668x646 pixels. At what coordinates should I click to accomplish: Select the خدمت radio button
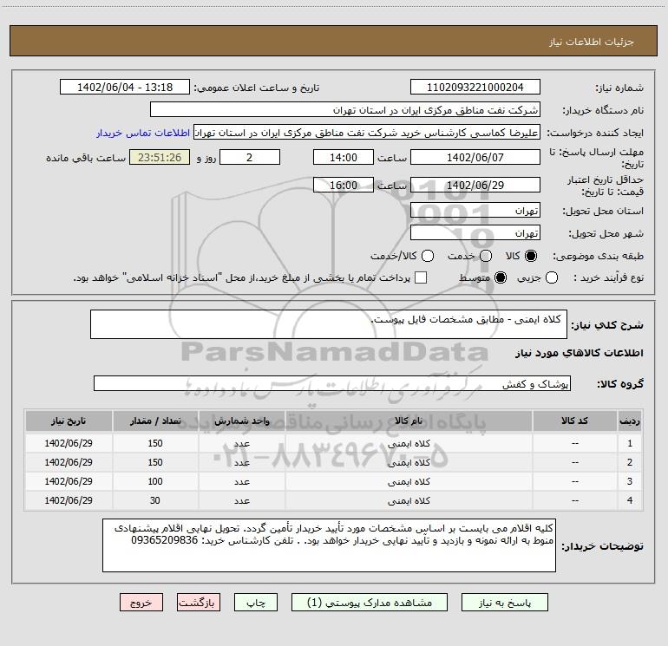[486, 256]
